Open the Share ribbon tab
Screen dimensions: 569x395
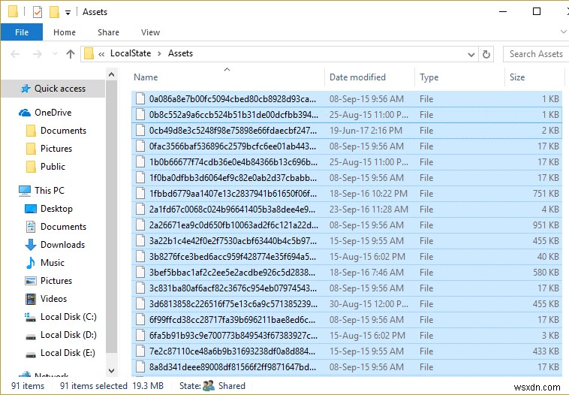point(108,32)
